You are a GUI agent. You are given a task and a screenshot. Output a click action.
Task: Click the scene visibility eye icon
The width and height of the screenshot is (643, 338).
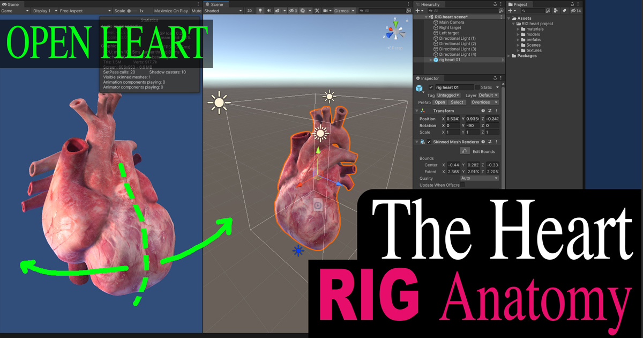(292, 10)
